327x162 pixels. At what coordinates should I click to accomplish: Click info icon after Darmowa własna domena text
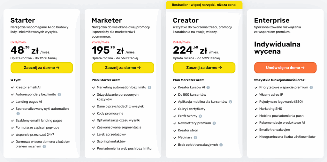click(x=44, y=146)
